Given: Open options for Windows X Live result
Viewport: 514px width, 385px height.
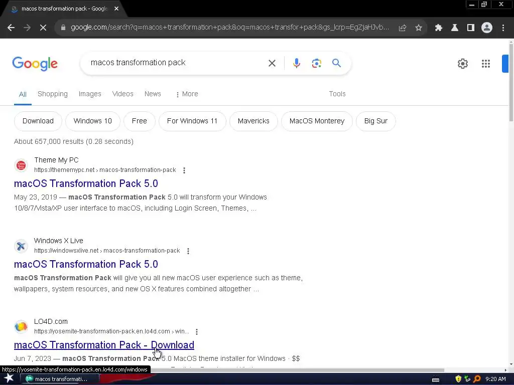Looking at the screenshot, I should coord(188,251).
